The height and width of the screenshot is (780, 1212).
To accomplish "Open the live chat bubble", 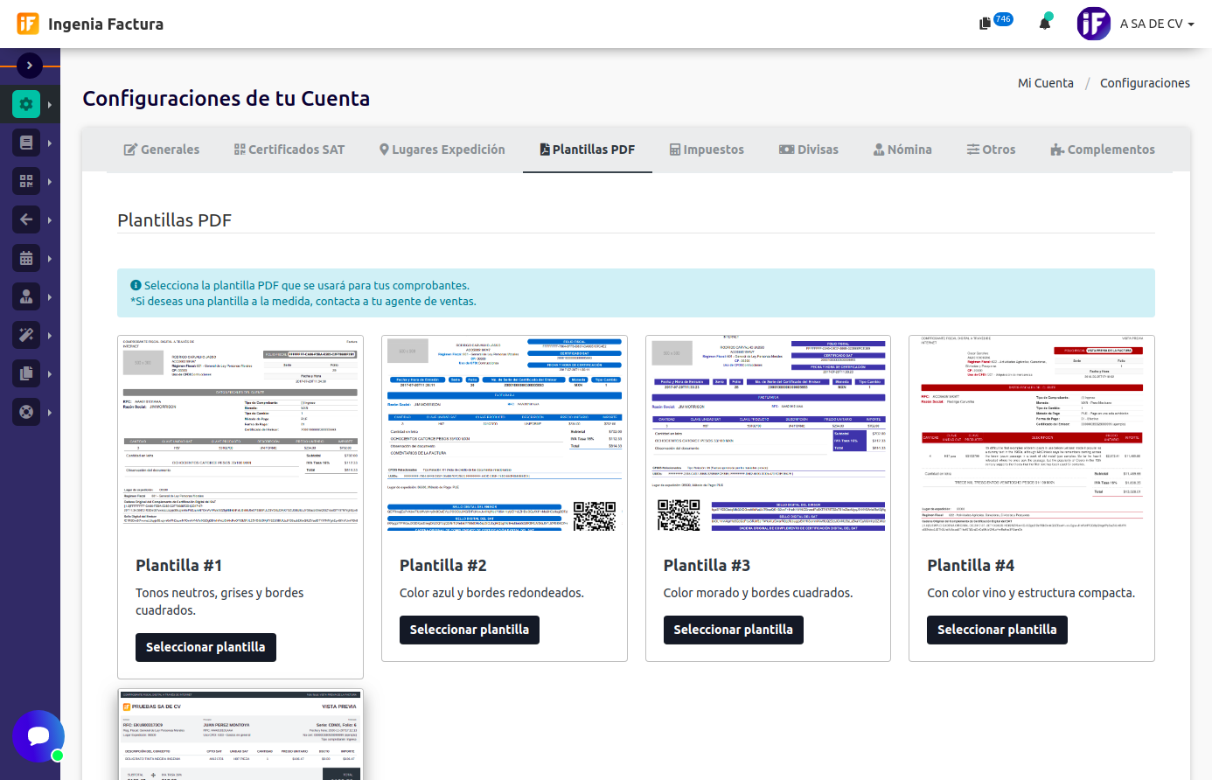I will 38,735.
